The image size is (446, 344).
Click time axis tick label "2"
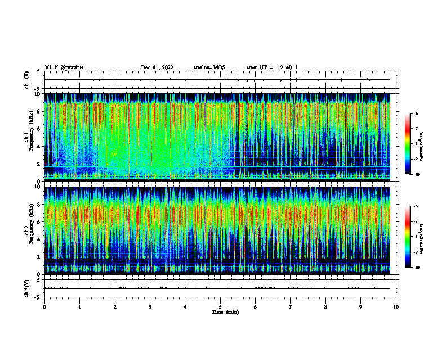[115, 307]
